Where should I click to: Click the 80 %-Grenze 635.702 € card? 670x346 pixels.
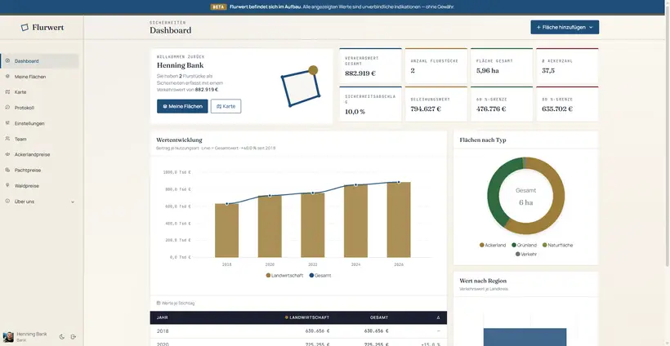pyautogui.click(x=567, y=104)
